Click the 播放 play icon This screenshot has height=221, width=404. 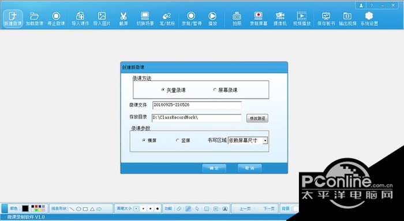pos(212,19)
